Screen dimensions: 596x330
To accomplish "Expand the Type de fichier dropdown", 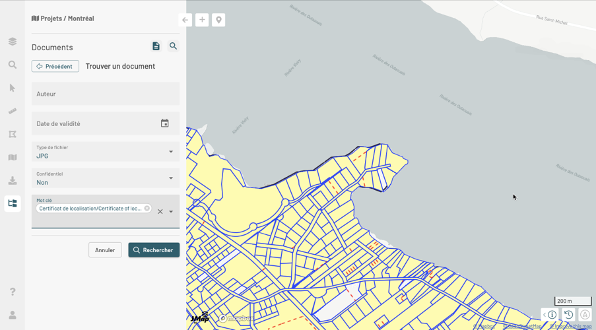I will click(170, 152).
